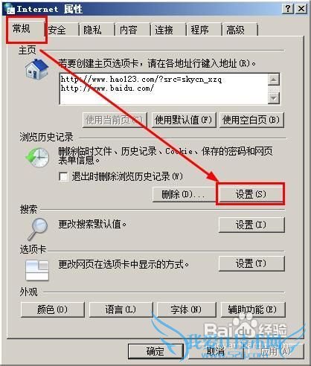This screenshot has height=366, width=311.
Task: Click the blue house home page icon
Action: [x=36, y=69]
